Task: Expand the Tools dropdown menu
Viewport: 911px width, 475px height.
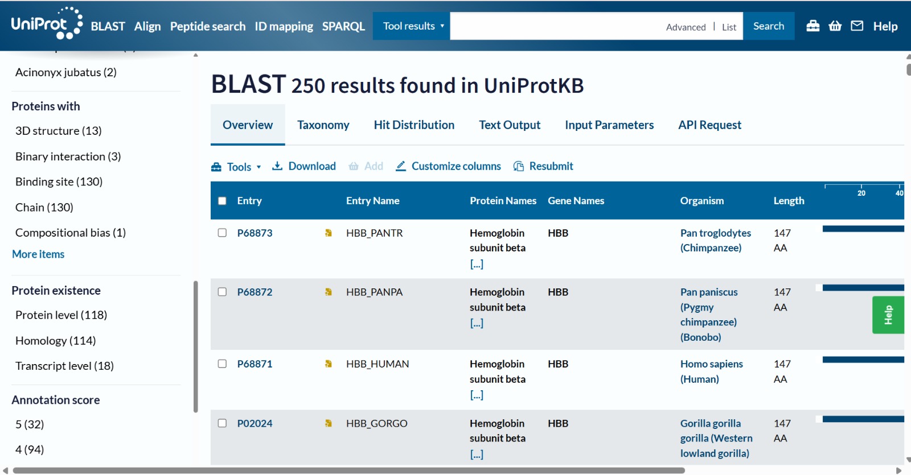Action: pyautogui.click(x=236, y=167)
